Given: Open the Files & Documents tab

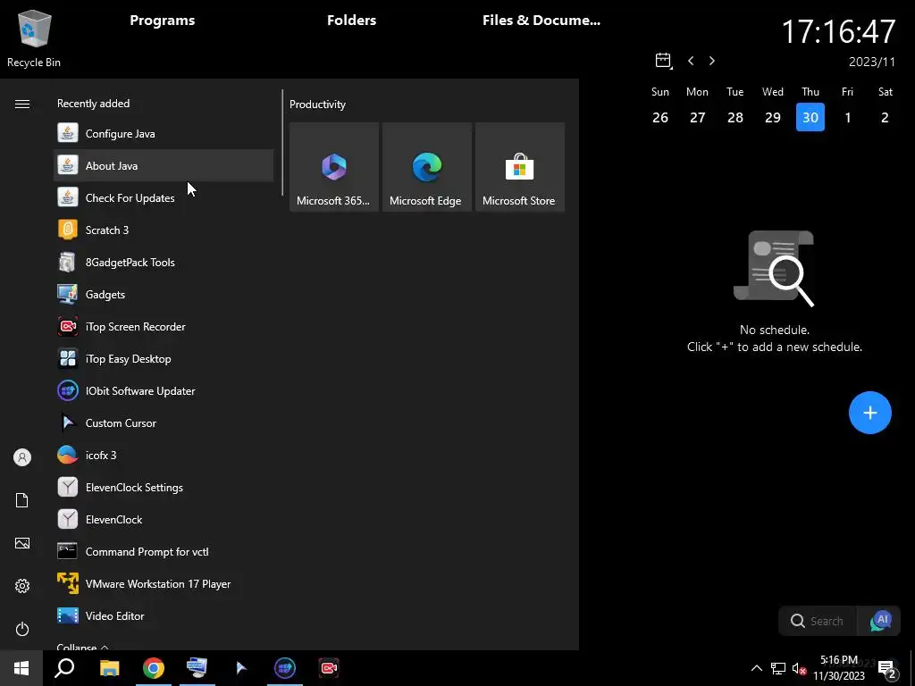Looking at the screenshot, I should [x=541, y=21].
